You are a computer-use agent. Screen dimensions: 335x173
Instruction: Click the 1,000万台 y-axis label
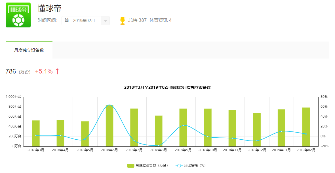coord(13,97)
